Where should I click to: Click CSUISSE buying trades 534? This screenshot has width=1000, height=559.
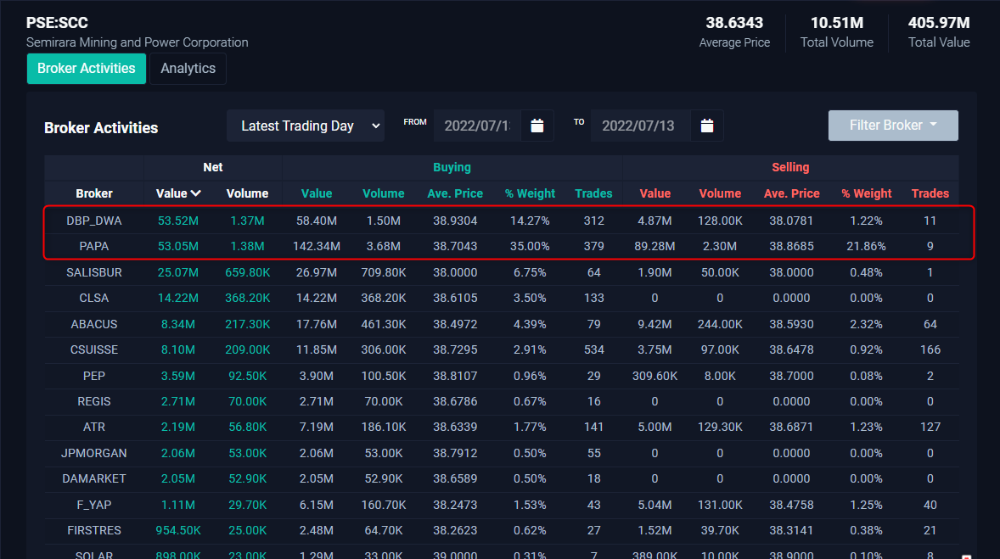(x=593, y=349)
